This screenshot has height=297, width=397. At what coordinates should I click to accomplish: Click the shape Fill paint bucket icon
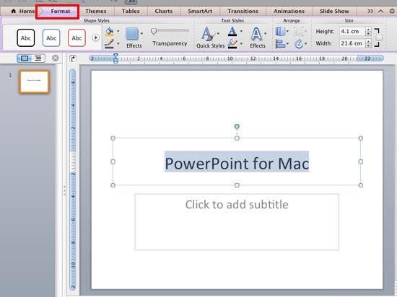(x=110, y=31)
